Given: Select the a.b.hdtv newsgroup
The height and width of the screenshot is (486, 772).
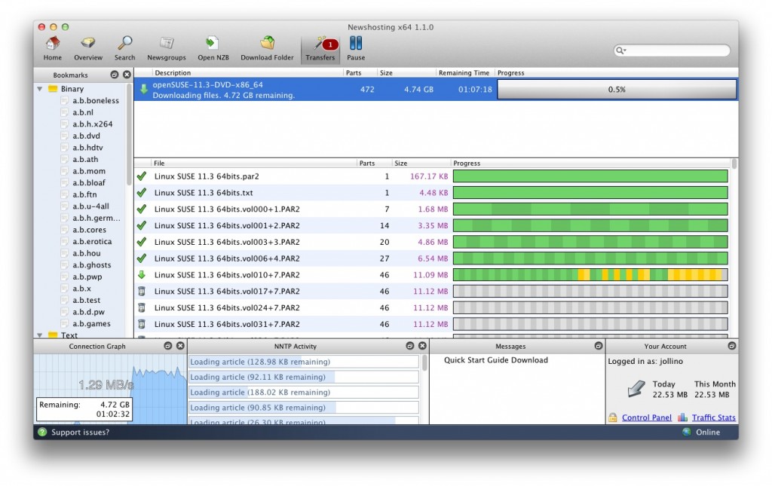Looking at the screenshot, I should (87, 148).
